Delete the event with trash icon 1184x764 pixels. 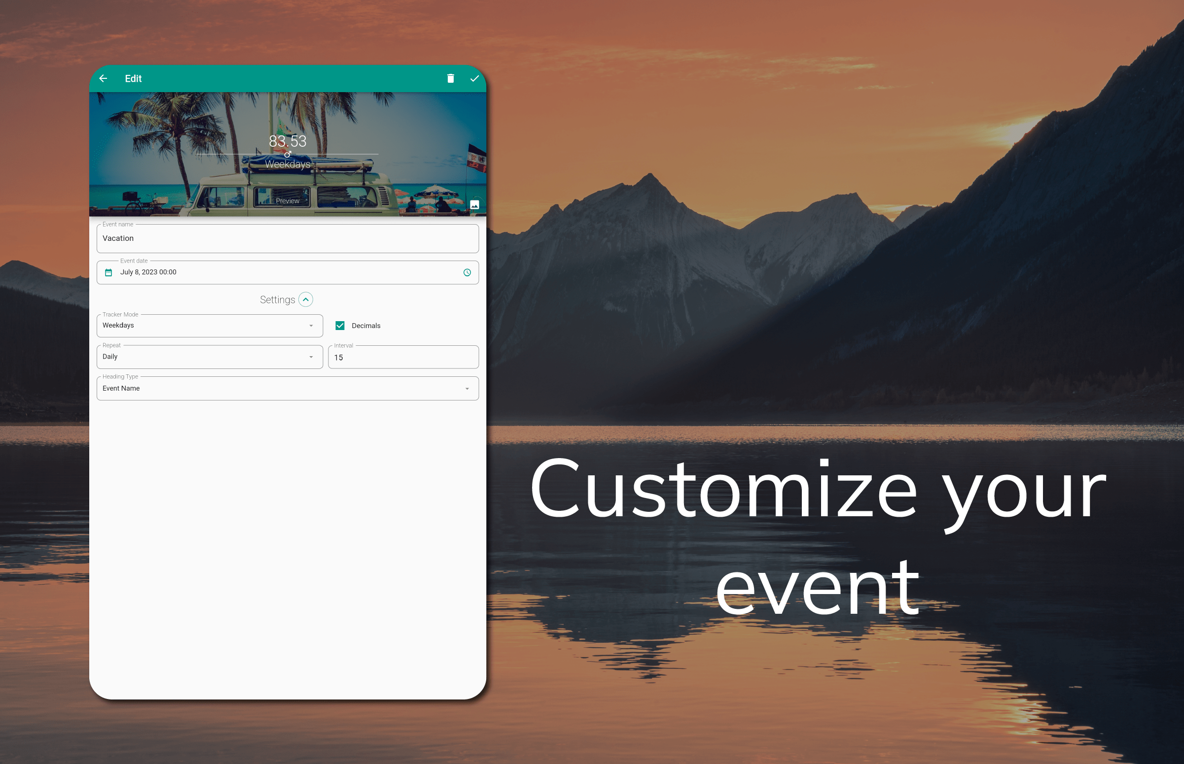click(x=450, y=78)
